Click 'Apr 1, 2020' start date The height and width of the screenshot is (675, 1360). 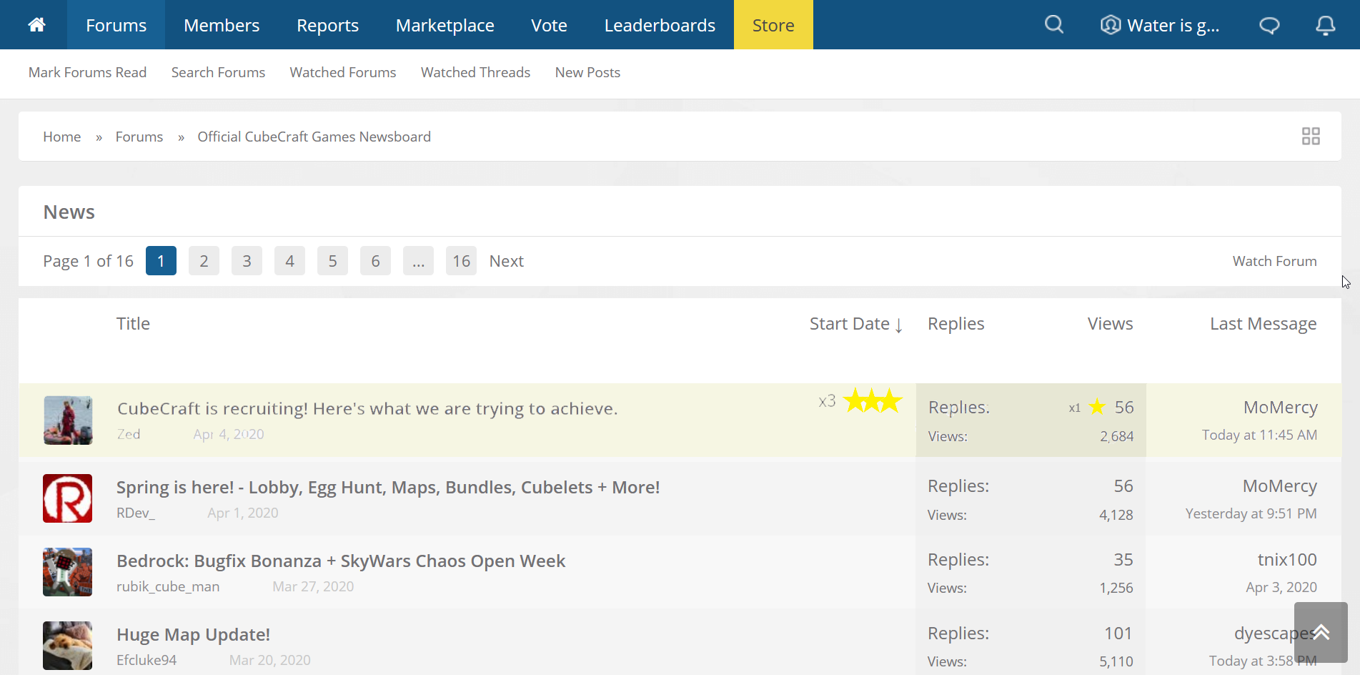tap(243, 513)
